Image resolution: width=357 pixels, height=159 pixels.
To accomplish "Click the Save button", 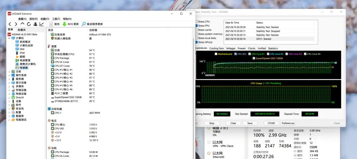I will coord(250,123).
